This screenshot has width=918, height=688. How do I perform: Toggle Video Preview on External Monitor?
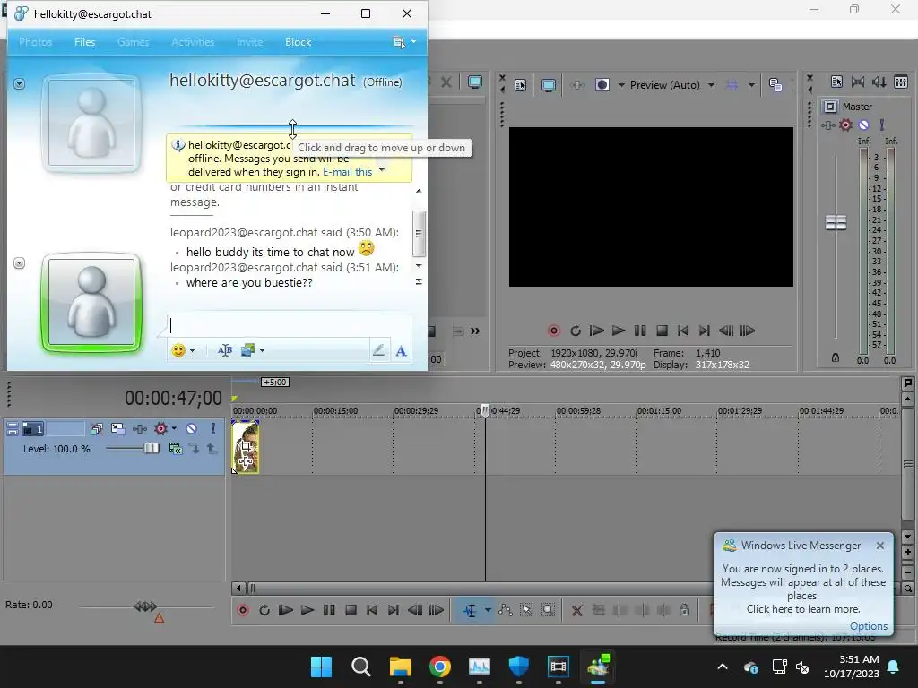549,85
